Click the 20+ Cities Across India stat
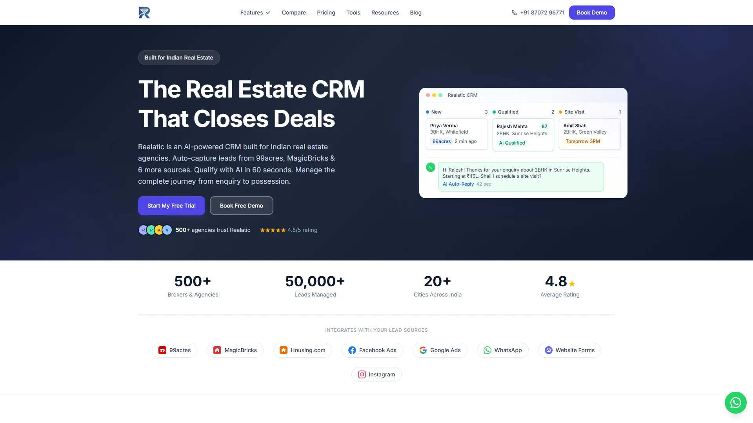Screen dimensions: 753x423 [x=437, y=286]
